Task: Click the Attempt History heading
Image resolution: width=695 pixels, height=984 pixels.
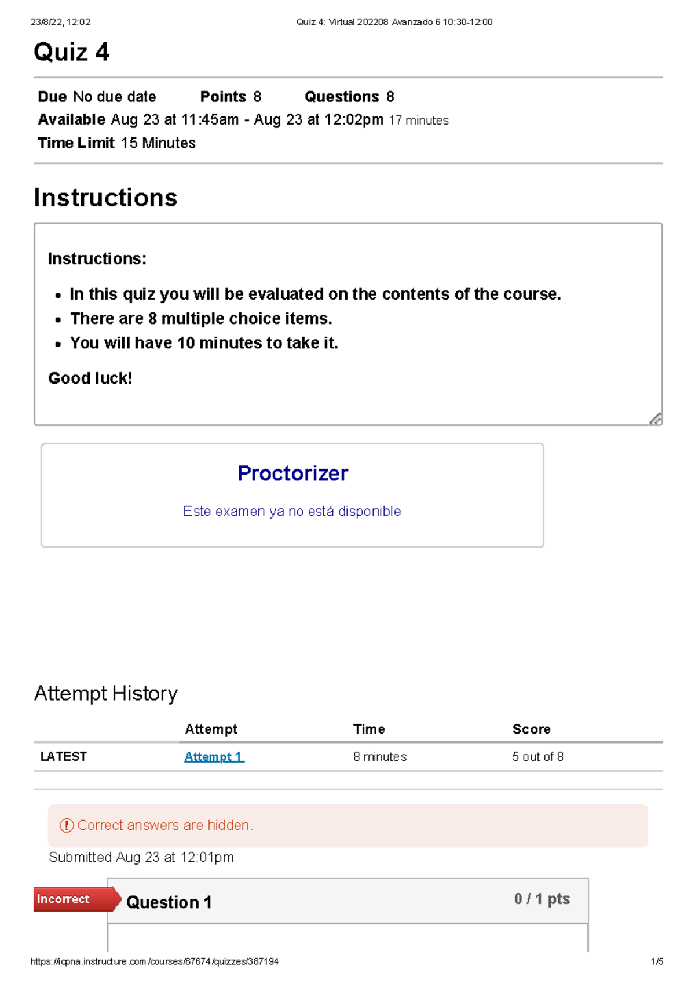Action: pos(105,694)
